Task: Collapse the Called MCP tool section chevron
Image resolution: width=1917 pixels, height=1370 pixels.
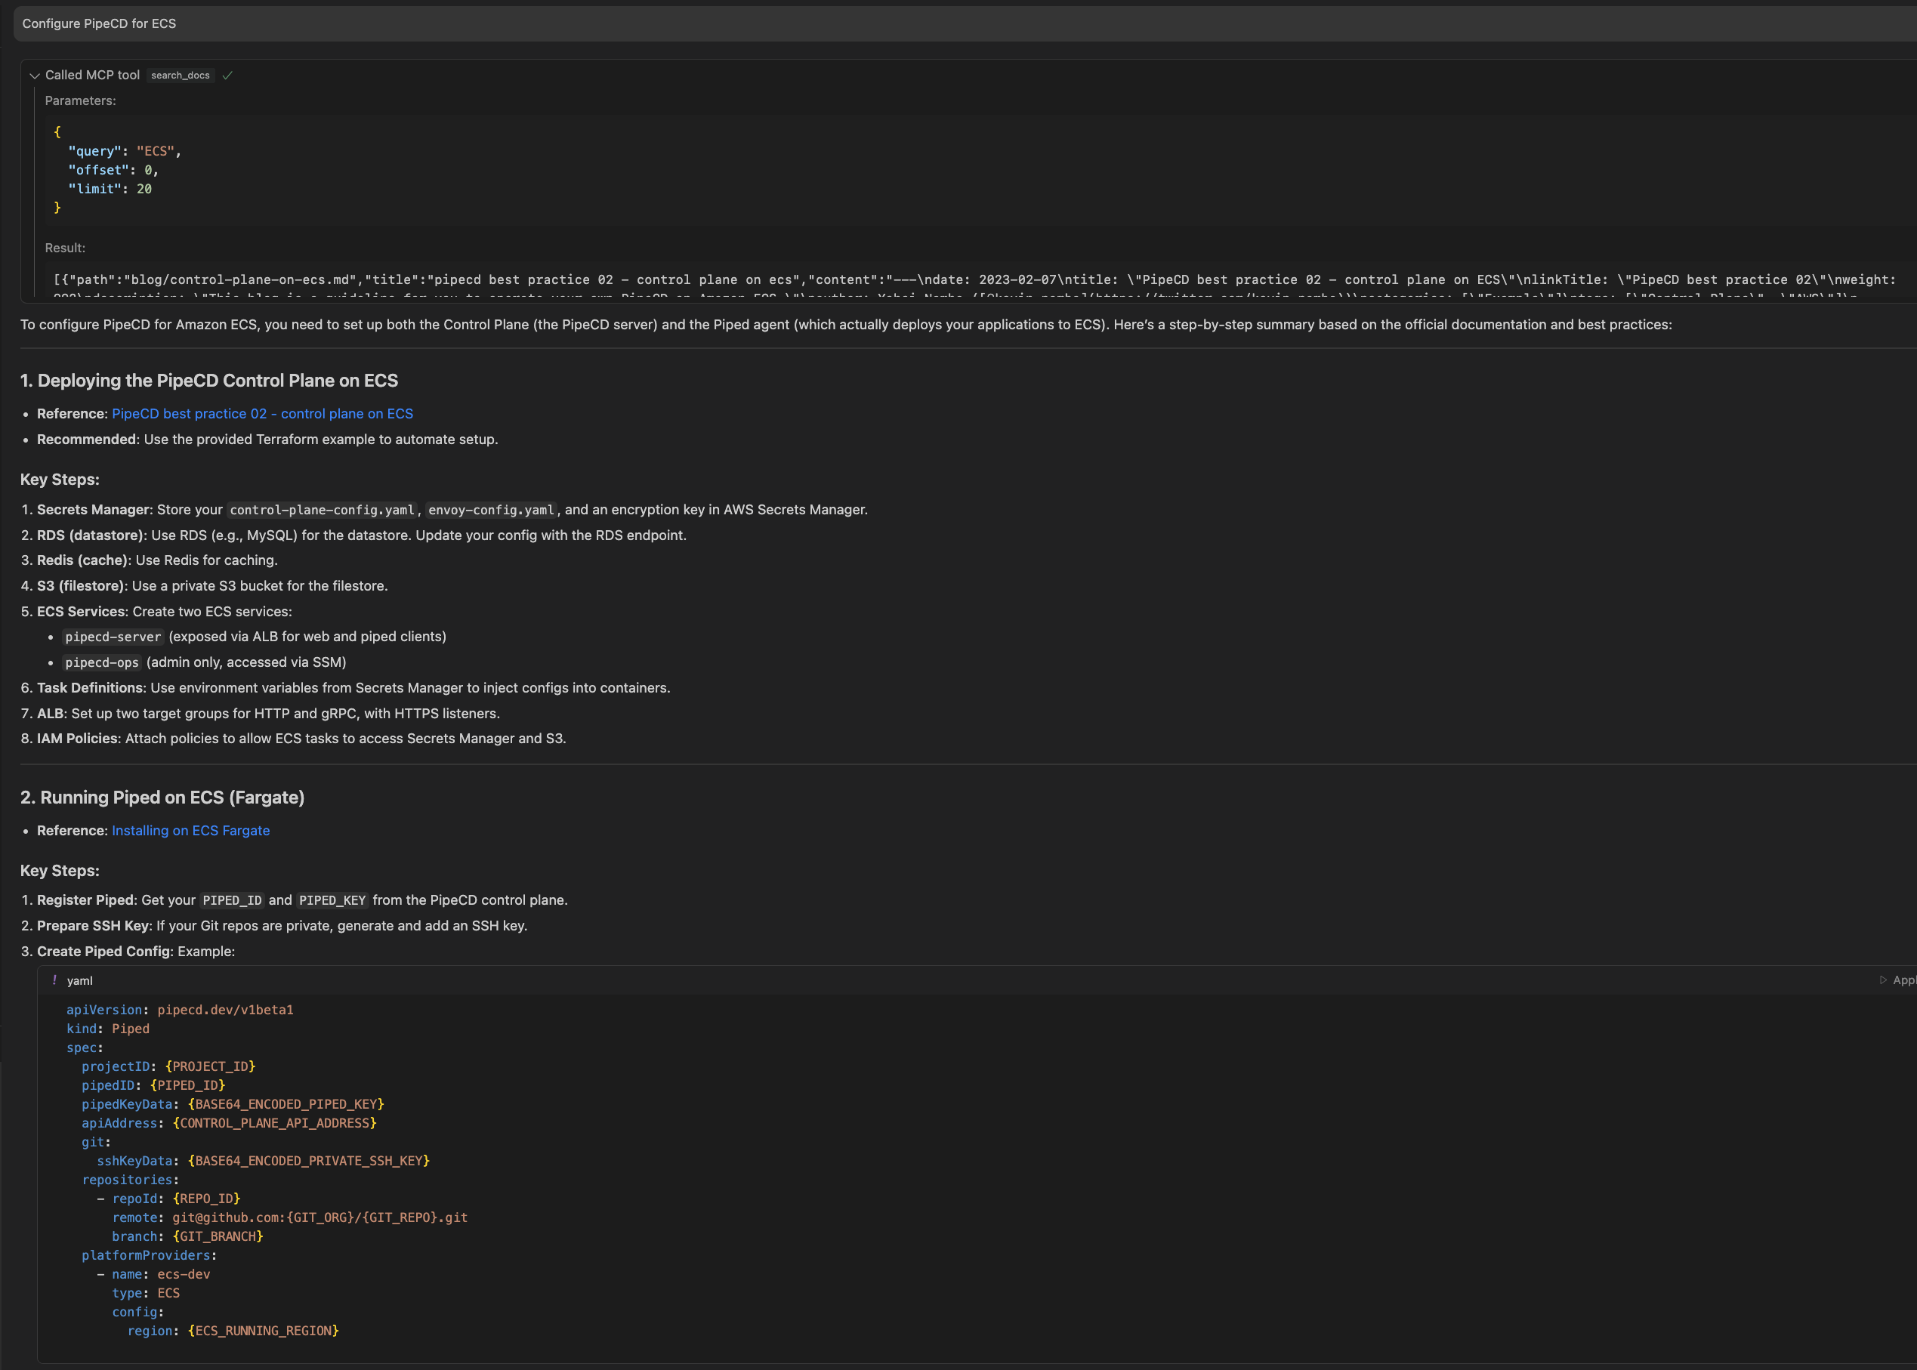Action: (35, 76)
